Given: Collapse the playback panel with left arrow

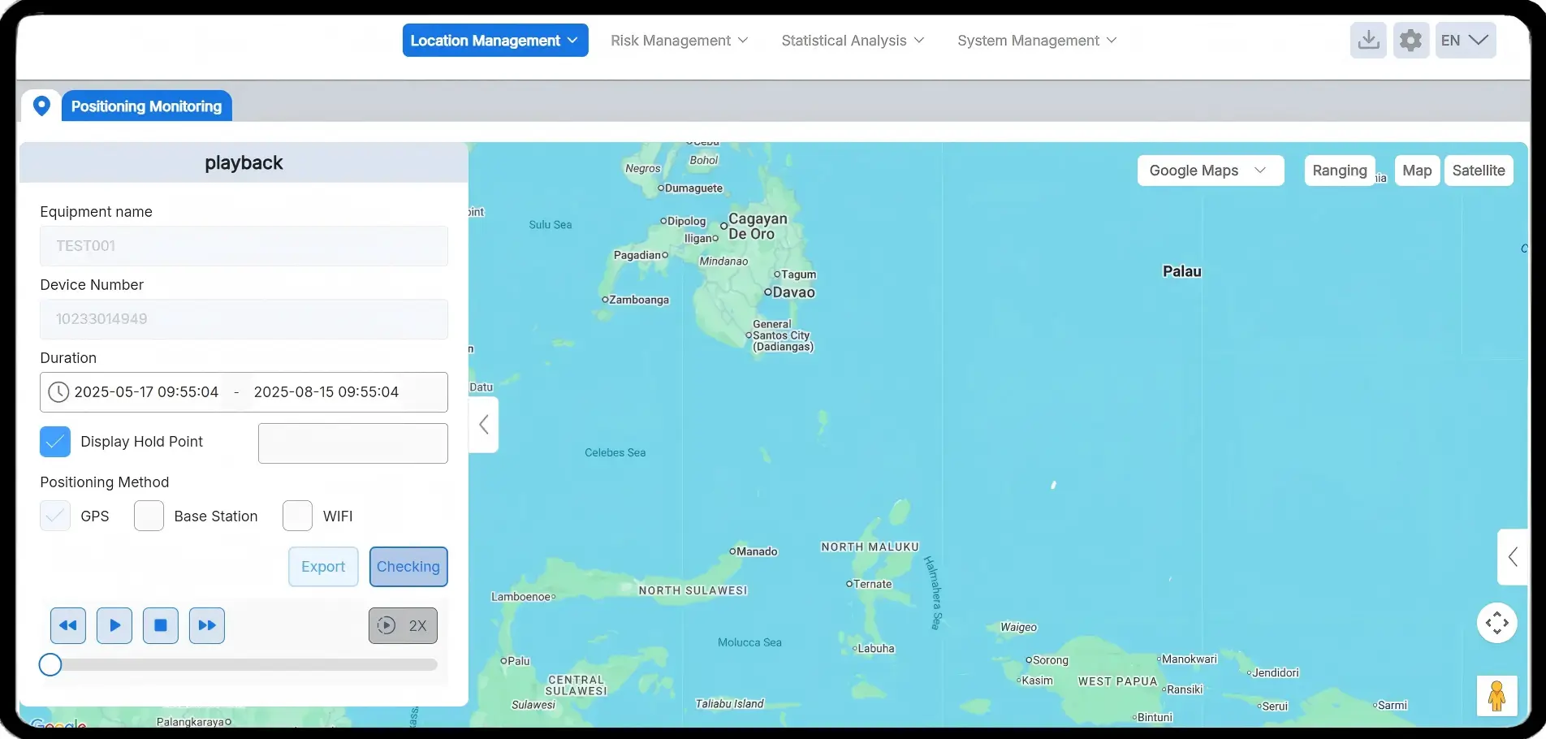Looking at the screenshot, I should coord(484,425).
